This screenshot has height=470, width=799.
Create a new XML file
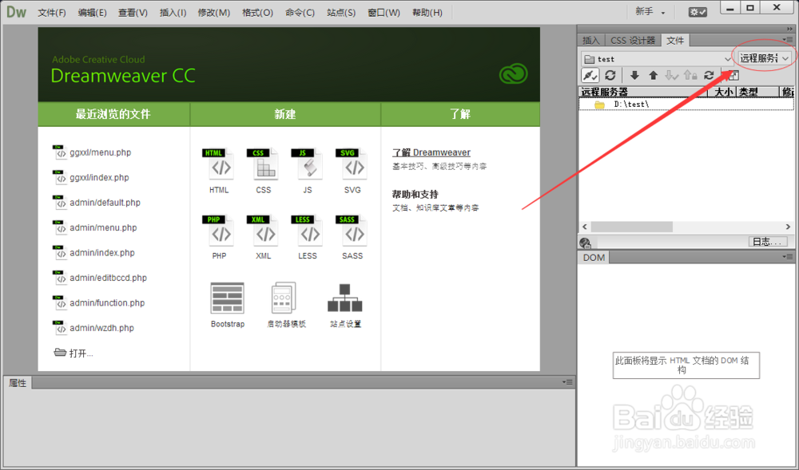[x=264, y=238]
